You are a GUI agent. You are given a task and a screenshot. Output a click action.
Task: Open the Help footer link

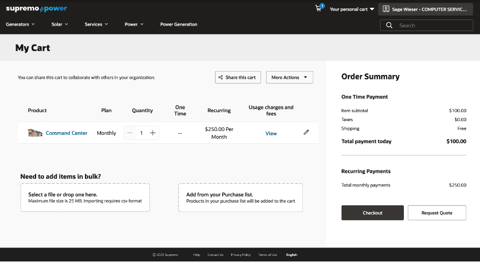click(x=197, y=255)
